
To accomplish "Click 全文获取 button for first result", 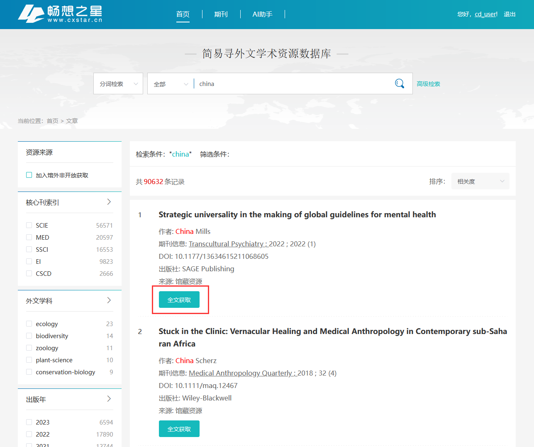I will 179,300.
